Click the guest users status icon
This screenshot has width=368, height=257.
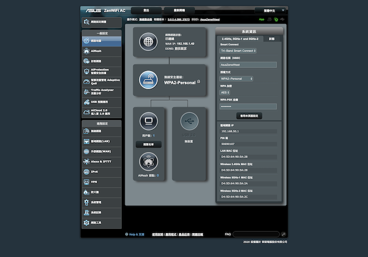tap(269, 19)
